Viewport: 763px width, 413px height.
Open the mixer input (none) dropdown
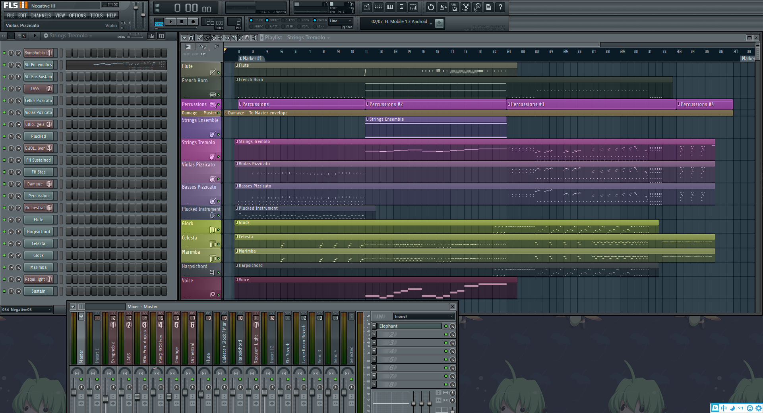coord(424,317)
